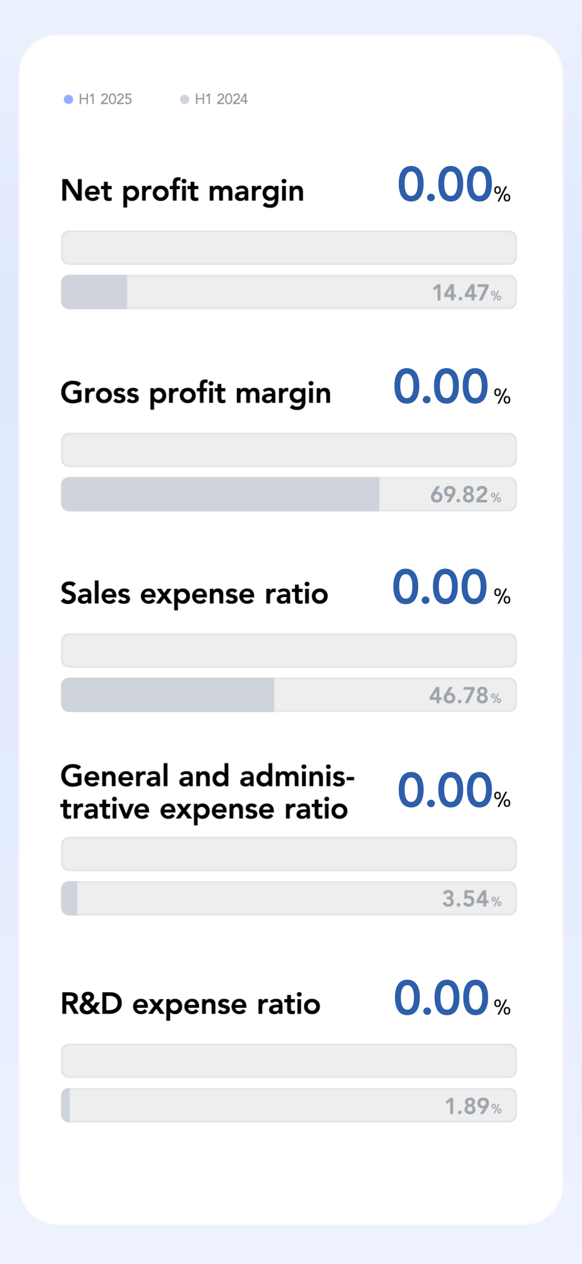Click the gray H1 2024 legend dot

184,99
